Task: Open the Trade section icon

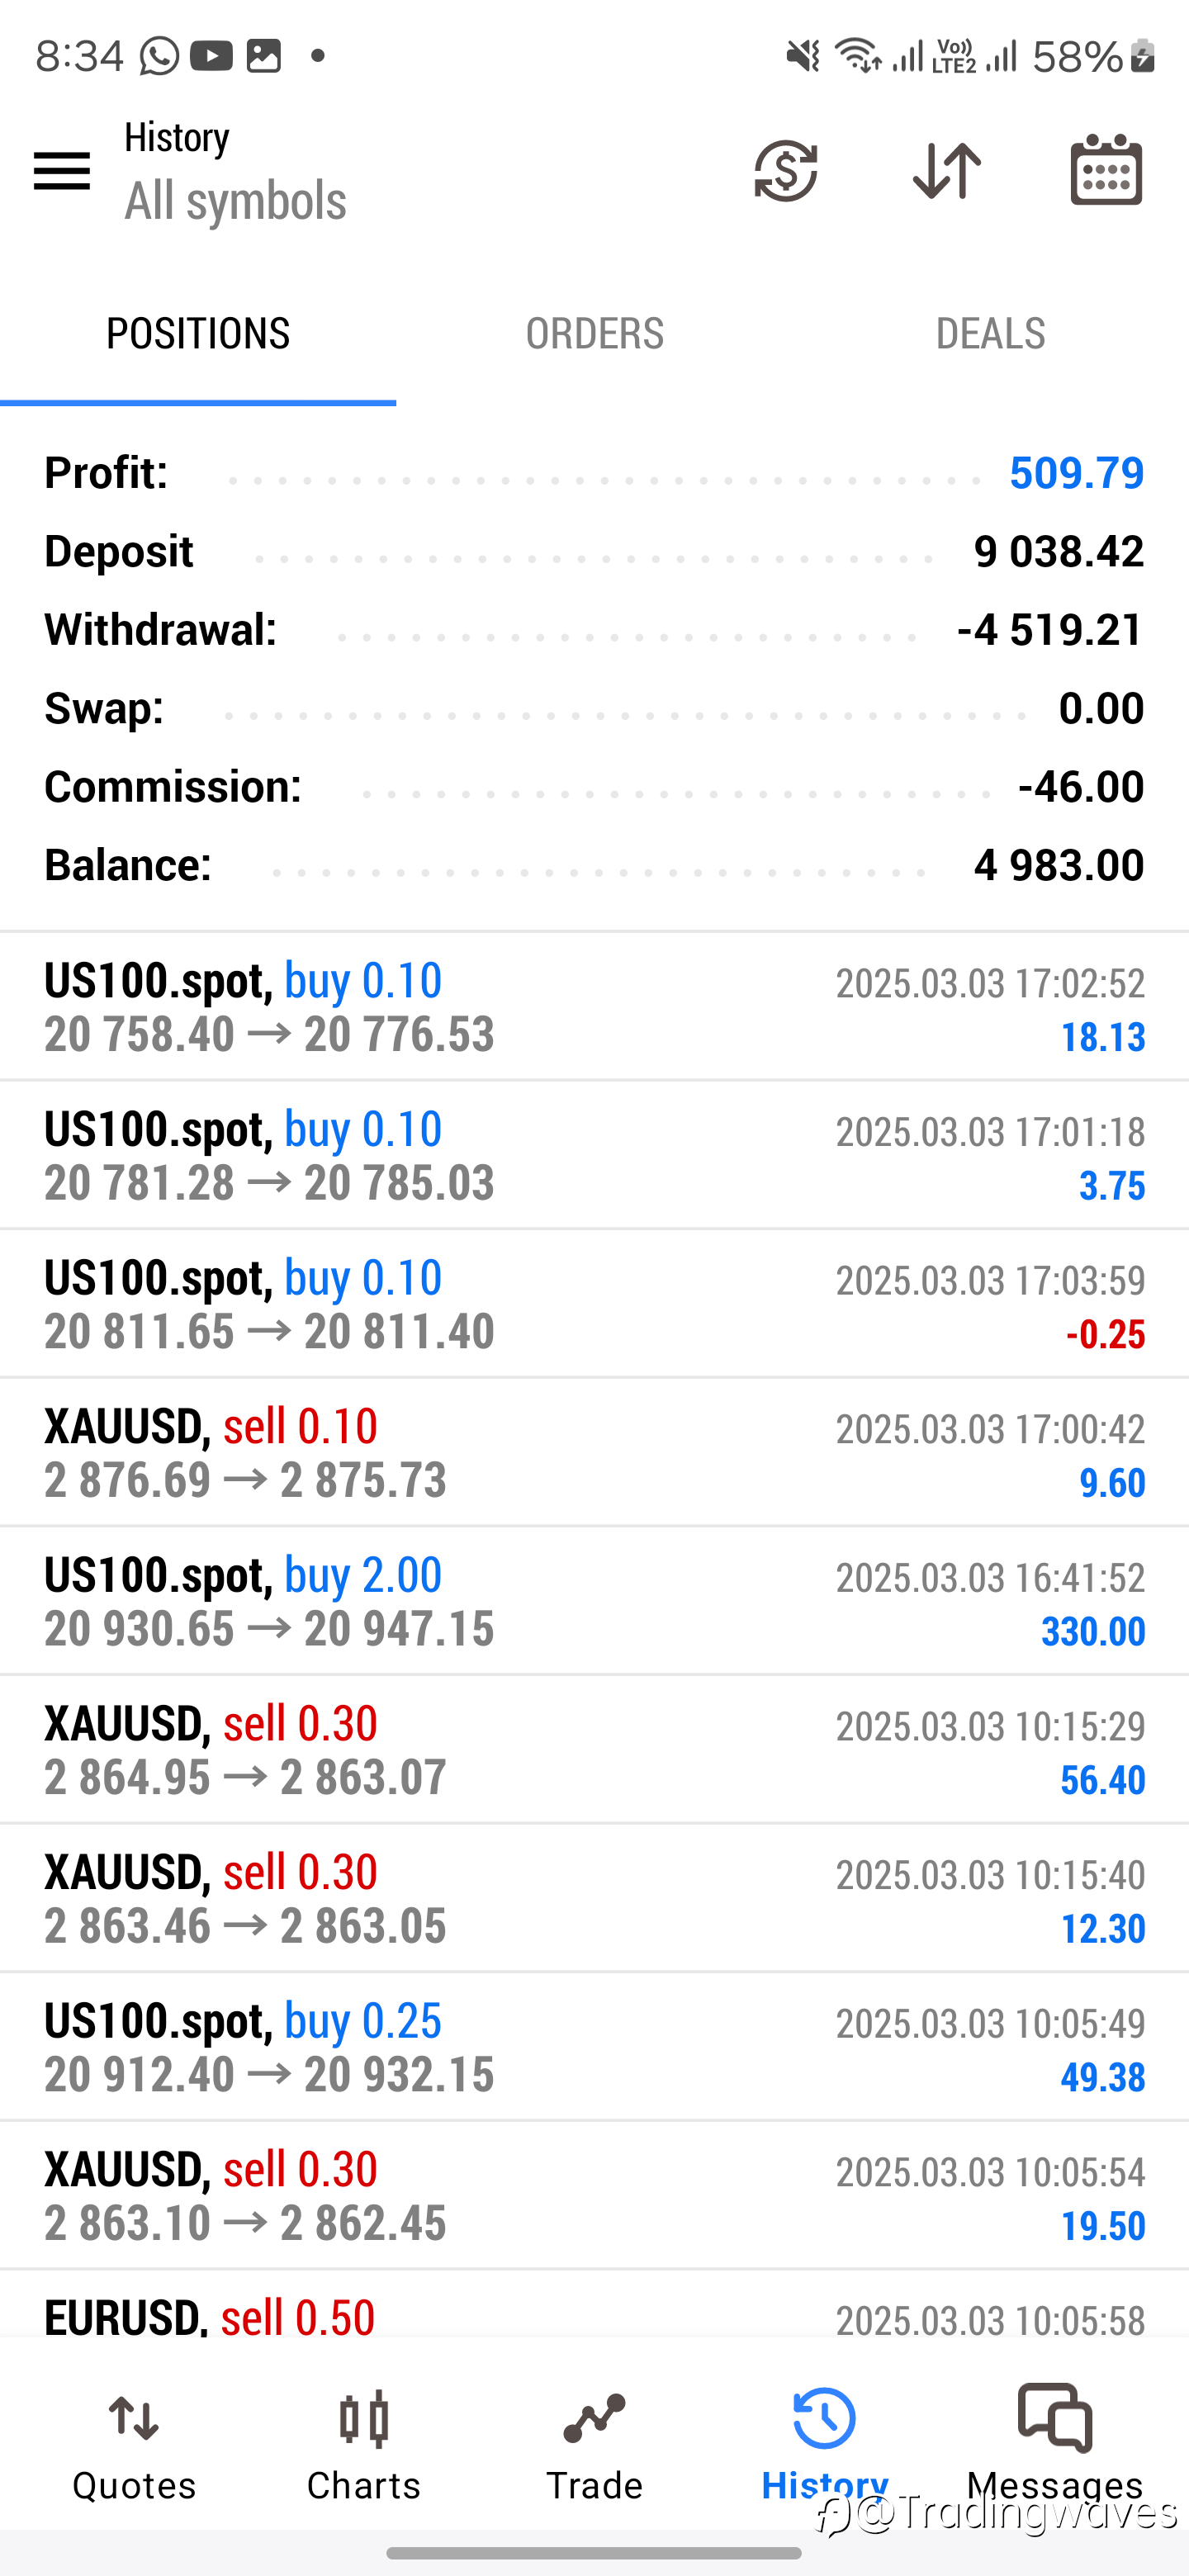Action: coord(594,2419)
